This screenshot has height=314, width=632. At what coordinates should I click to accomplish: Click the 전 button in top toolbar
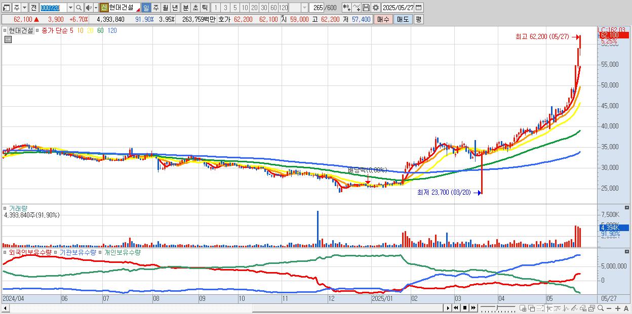[33, 8]
